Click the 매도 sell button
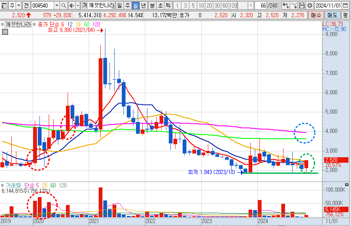This screenshot has height=226, width=351. point(332,15)
